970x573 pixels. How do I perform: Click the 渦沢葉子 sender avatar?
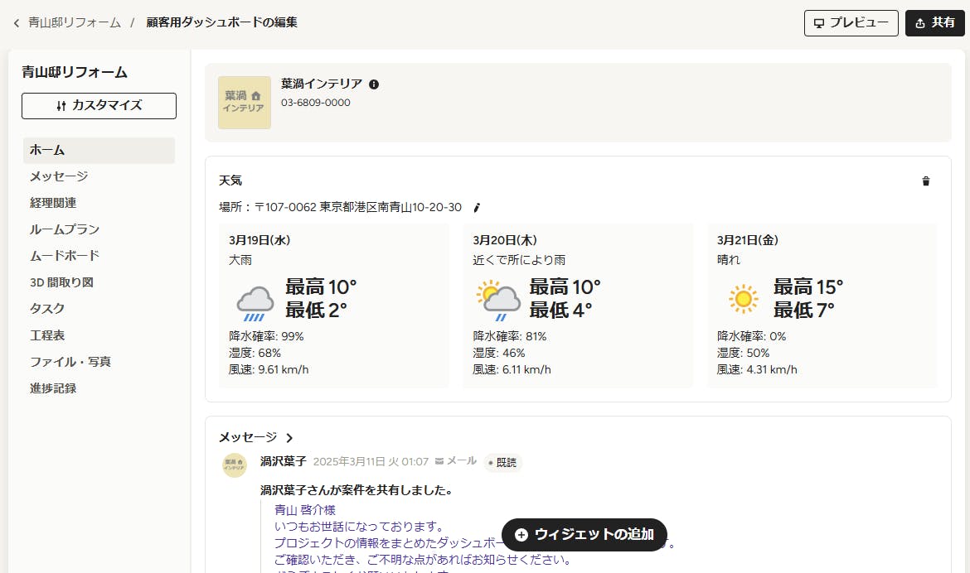point(235,465)
